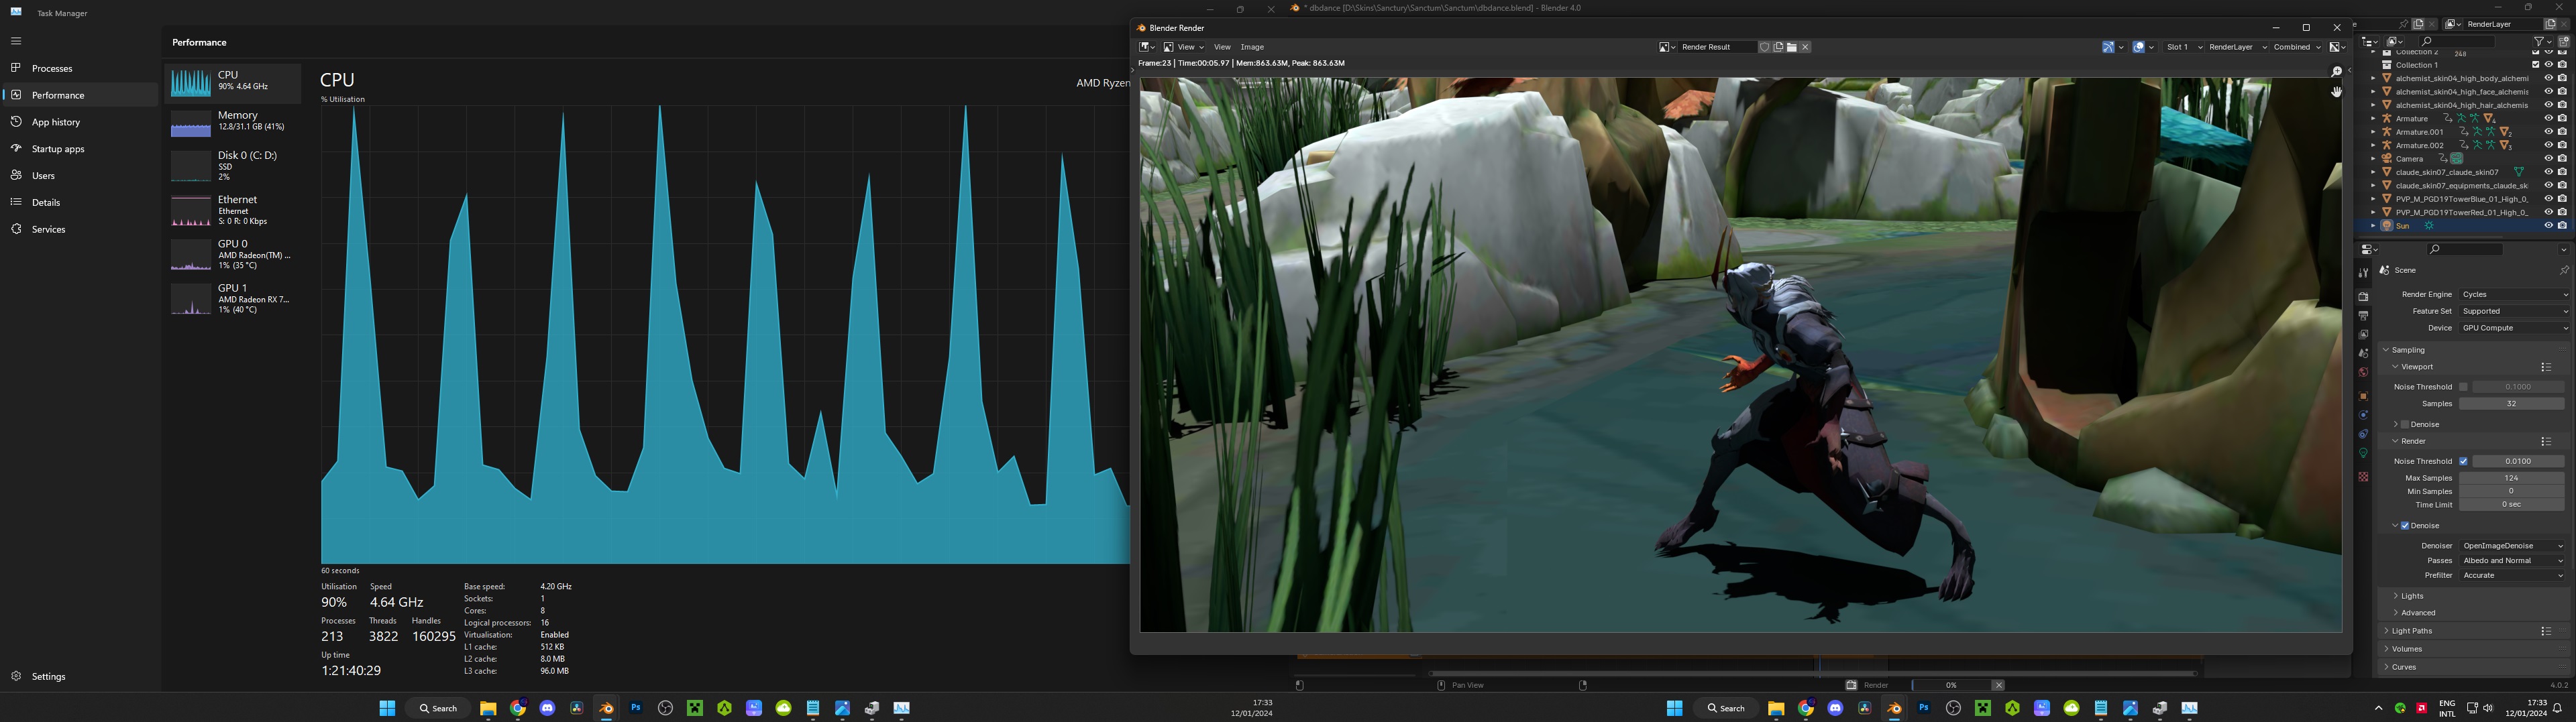Toggle the Collection 1 exclude checkbox

point(2535,65)
